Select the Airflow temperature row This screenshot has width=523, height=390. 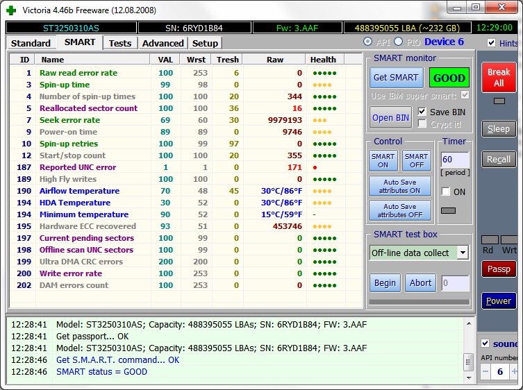coord(185,191)
